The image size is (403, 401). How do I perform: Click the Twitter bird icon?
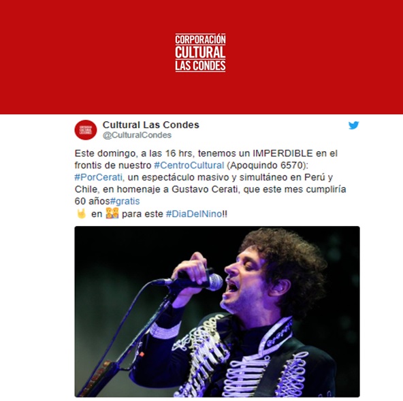click(354, 125)
